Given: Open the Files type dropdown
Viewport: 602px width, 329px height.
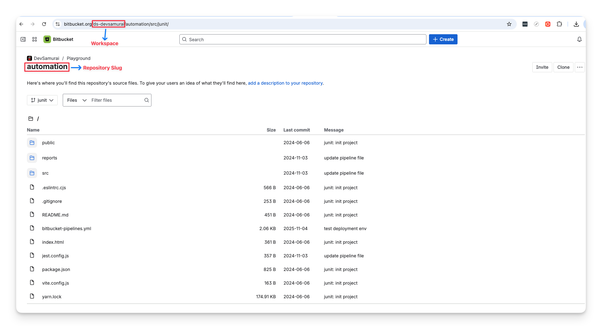Looking at the screenshot, I should click(x=76, y=100).
